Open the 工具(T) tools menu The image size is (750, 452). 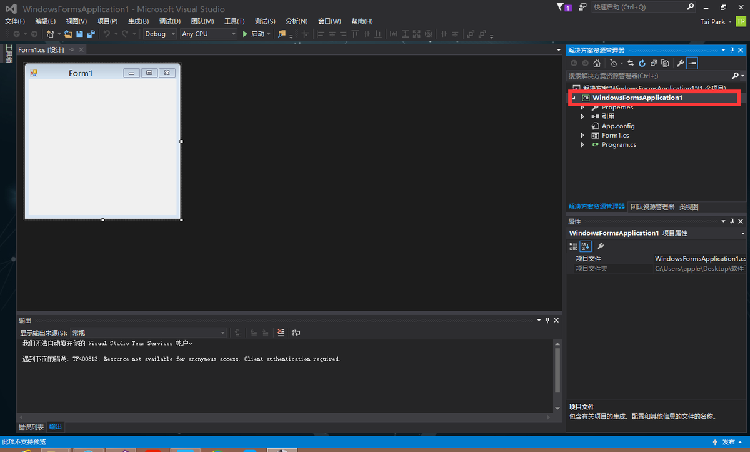(234, 21)
